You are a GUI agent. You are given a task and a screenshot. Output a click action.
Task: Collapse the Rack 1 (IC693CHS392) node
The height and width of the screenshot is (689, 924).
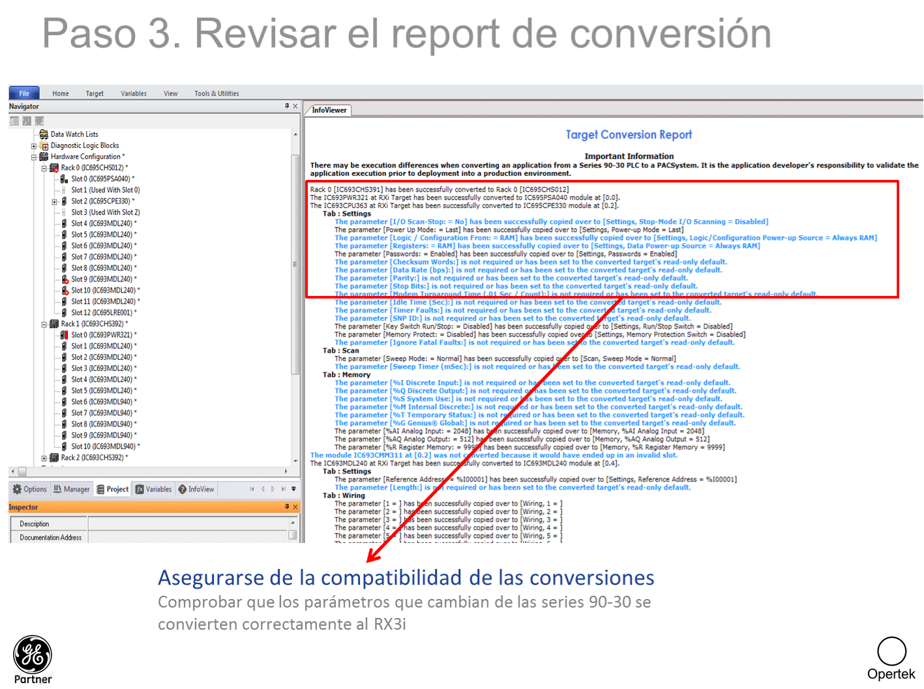coord(44,324)
